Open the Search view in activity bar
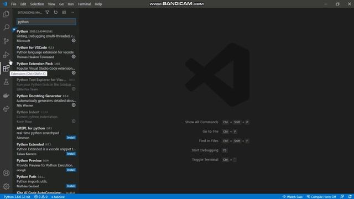This screenshot has width=354, height=199. click(x=6, y=28)
